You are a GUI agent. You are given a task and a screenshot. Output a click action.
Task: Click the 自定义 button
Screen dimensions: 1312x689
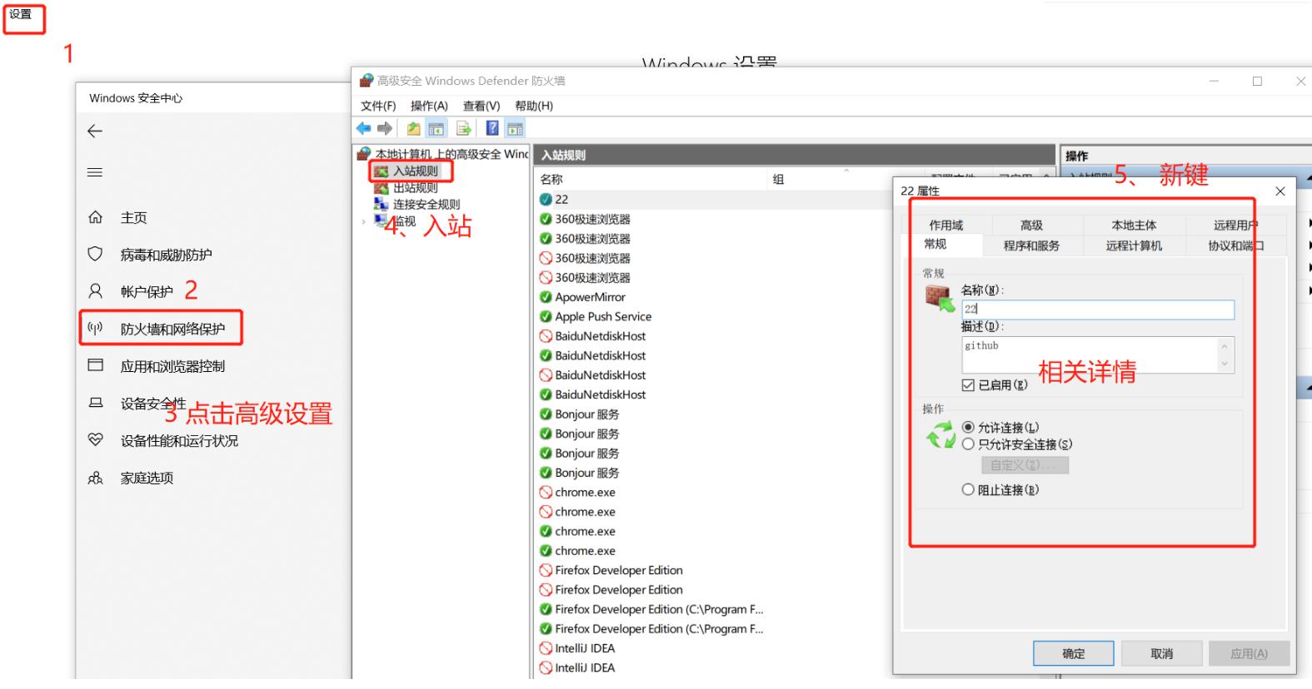(x=1025, y=465)
